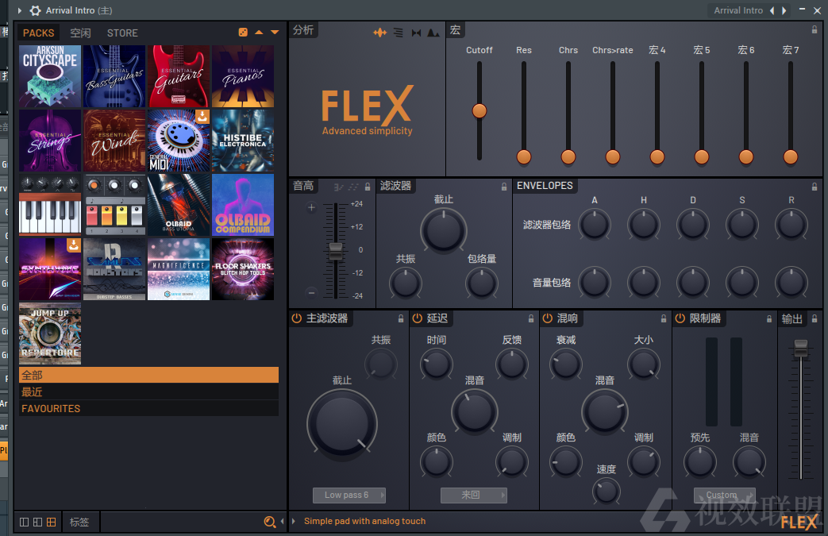The width and height of the screenshot is (828, 536).
Task: Select single-column browser layout icon
Action: pos(25,522)
